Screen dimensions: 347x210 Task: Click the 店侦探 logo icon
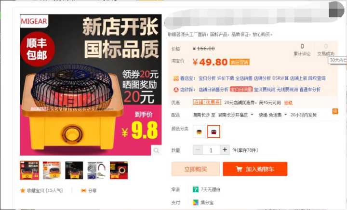point(176,90)
